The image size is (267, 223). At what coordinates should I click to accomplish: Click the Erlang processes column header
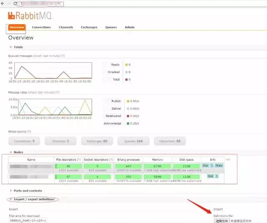click(x=128, y=160)
